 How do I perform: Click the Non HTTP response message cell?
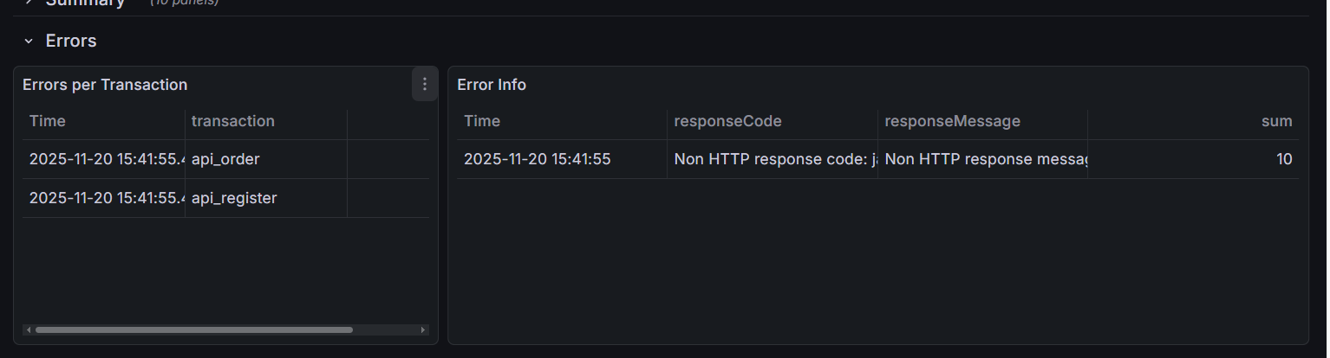(983, 159)
